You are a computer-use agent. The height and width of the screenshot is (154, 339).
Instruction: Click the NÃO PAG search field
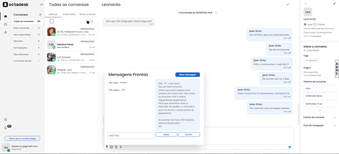pyautogui.click(x=130, y=135)
